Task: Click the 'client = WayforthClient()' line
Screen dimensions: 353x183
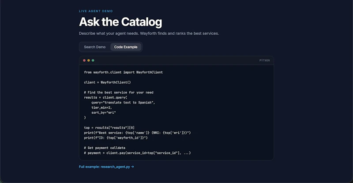Action: (107, 82)
